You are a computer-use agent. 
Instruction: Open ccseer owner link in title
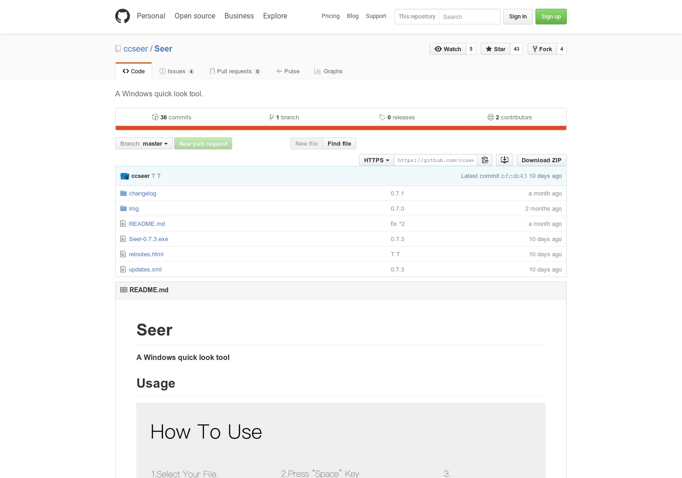point(135,49)
